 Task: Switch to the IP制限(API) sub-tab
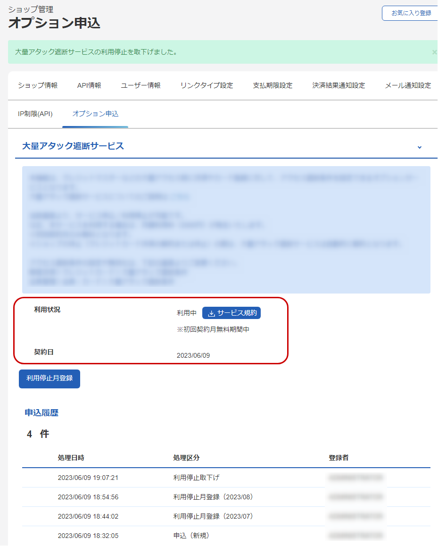click(34, 114)
